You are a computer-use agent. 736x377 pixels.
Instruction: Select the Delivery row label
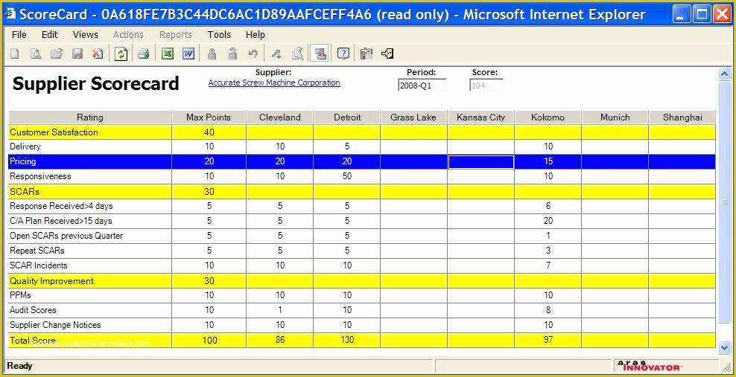25,146
